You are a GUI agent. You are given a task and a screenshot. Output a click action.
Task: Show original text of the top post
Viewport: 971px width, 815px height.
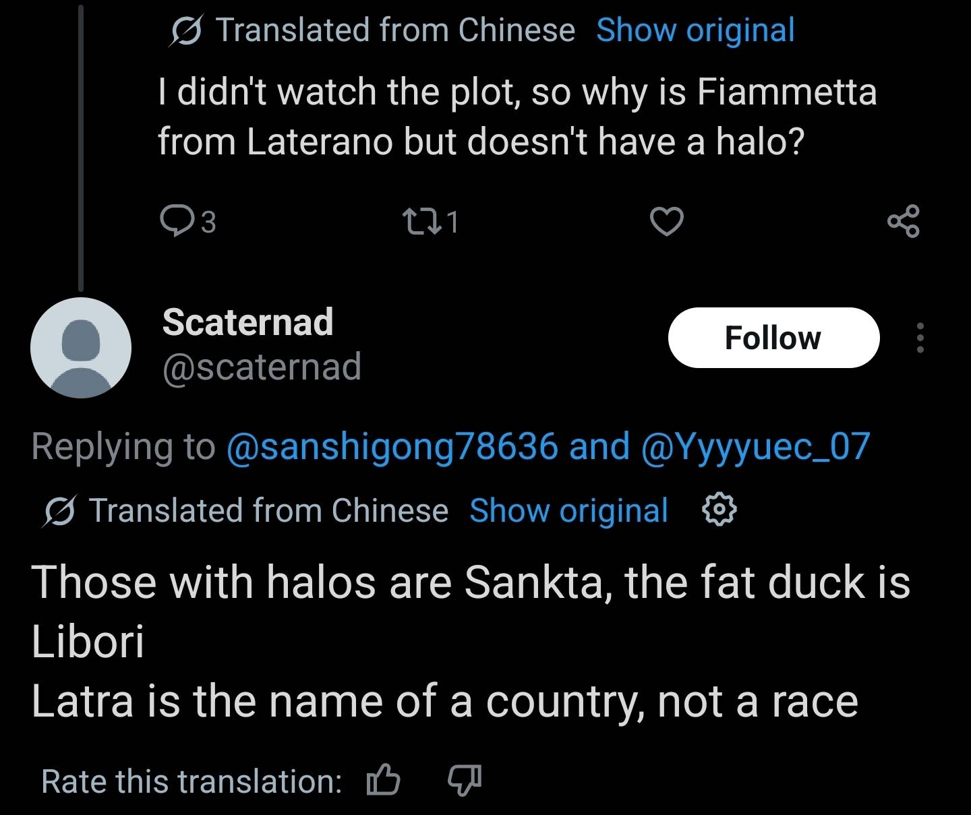[x=695, y=30]
